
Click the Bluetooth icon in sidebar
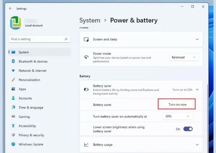pyautogui.click(x=13, y=61)
